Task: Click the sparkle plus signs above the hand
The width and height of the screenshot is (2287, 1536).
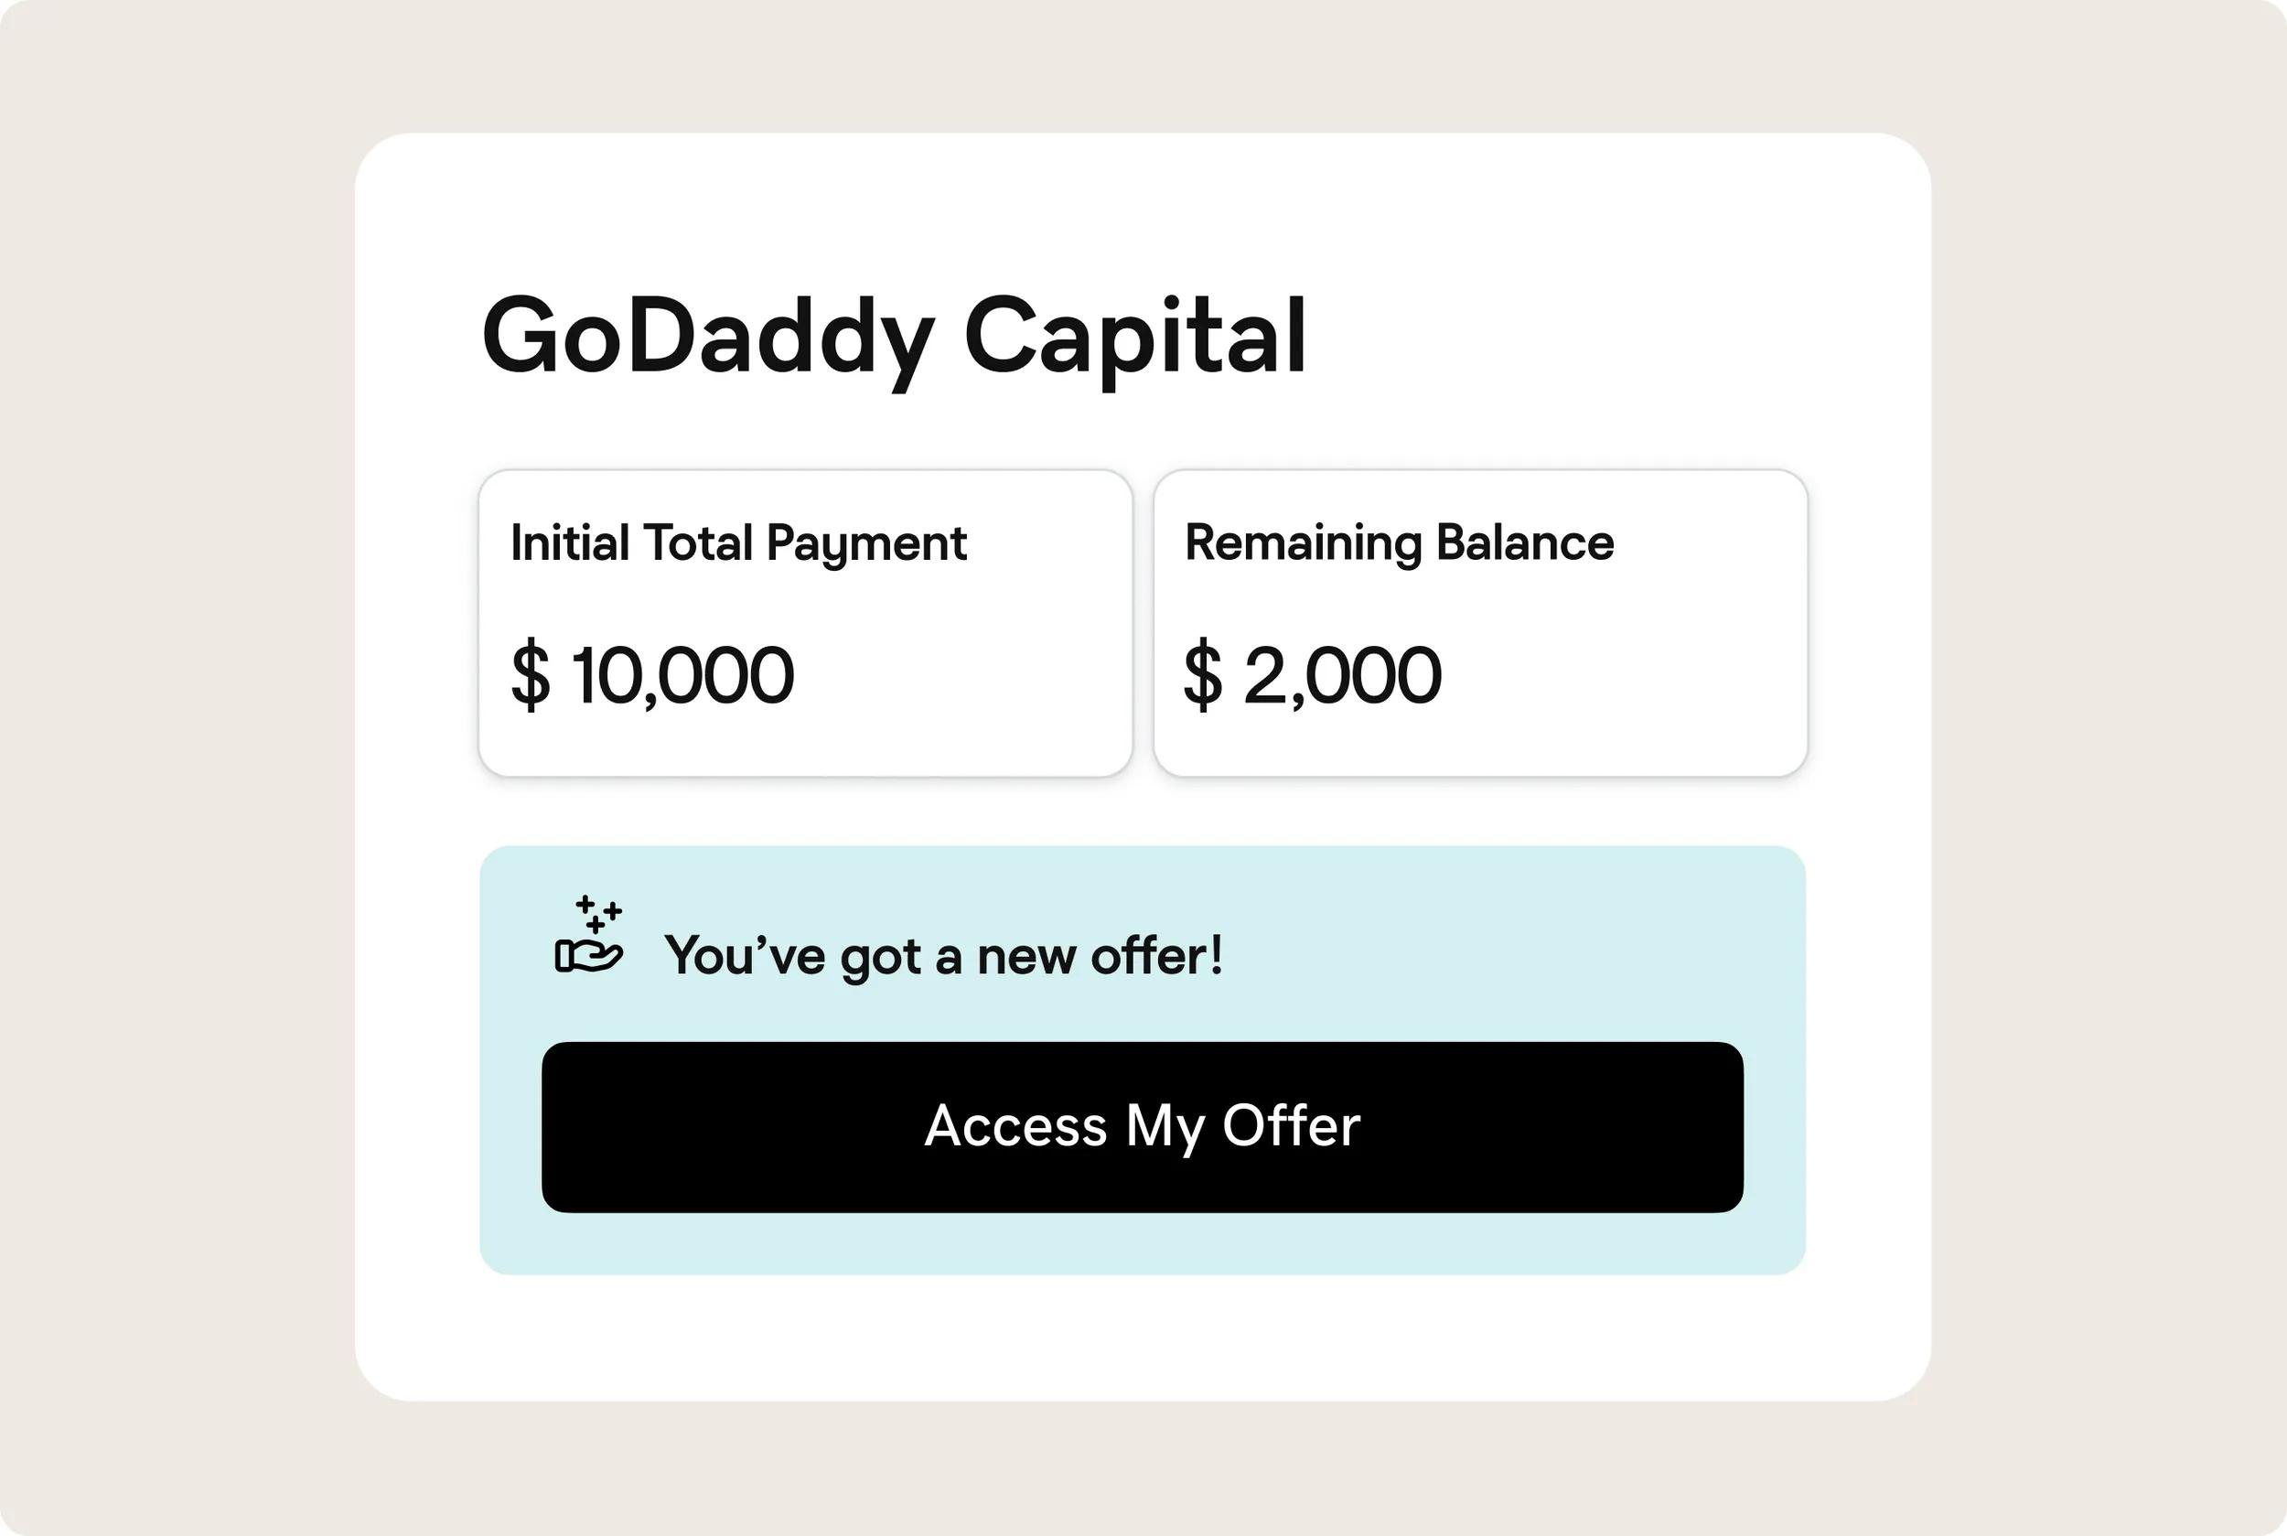Action: click(x=598, y=913)
